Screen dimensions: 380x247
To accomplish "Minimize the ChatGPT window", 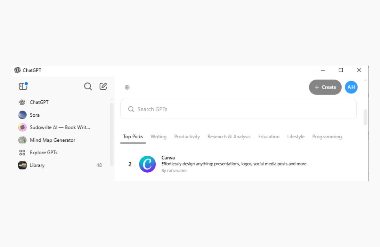I will click(x=323, y=70).
